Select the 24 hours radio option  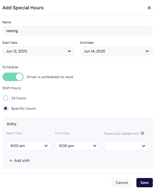(6, 98)
